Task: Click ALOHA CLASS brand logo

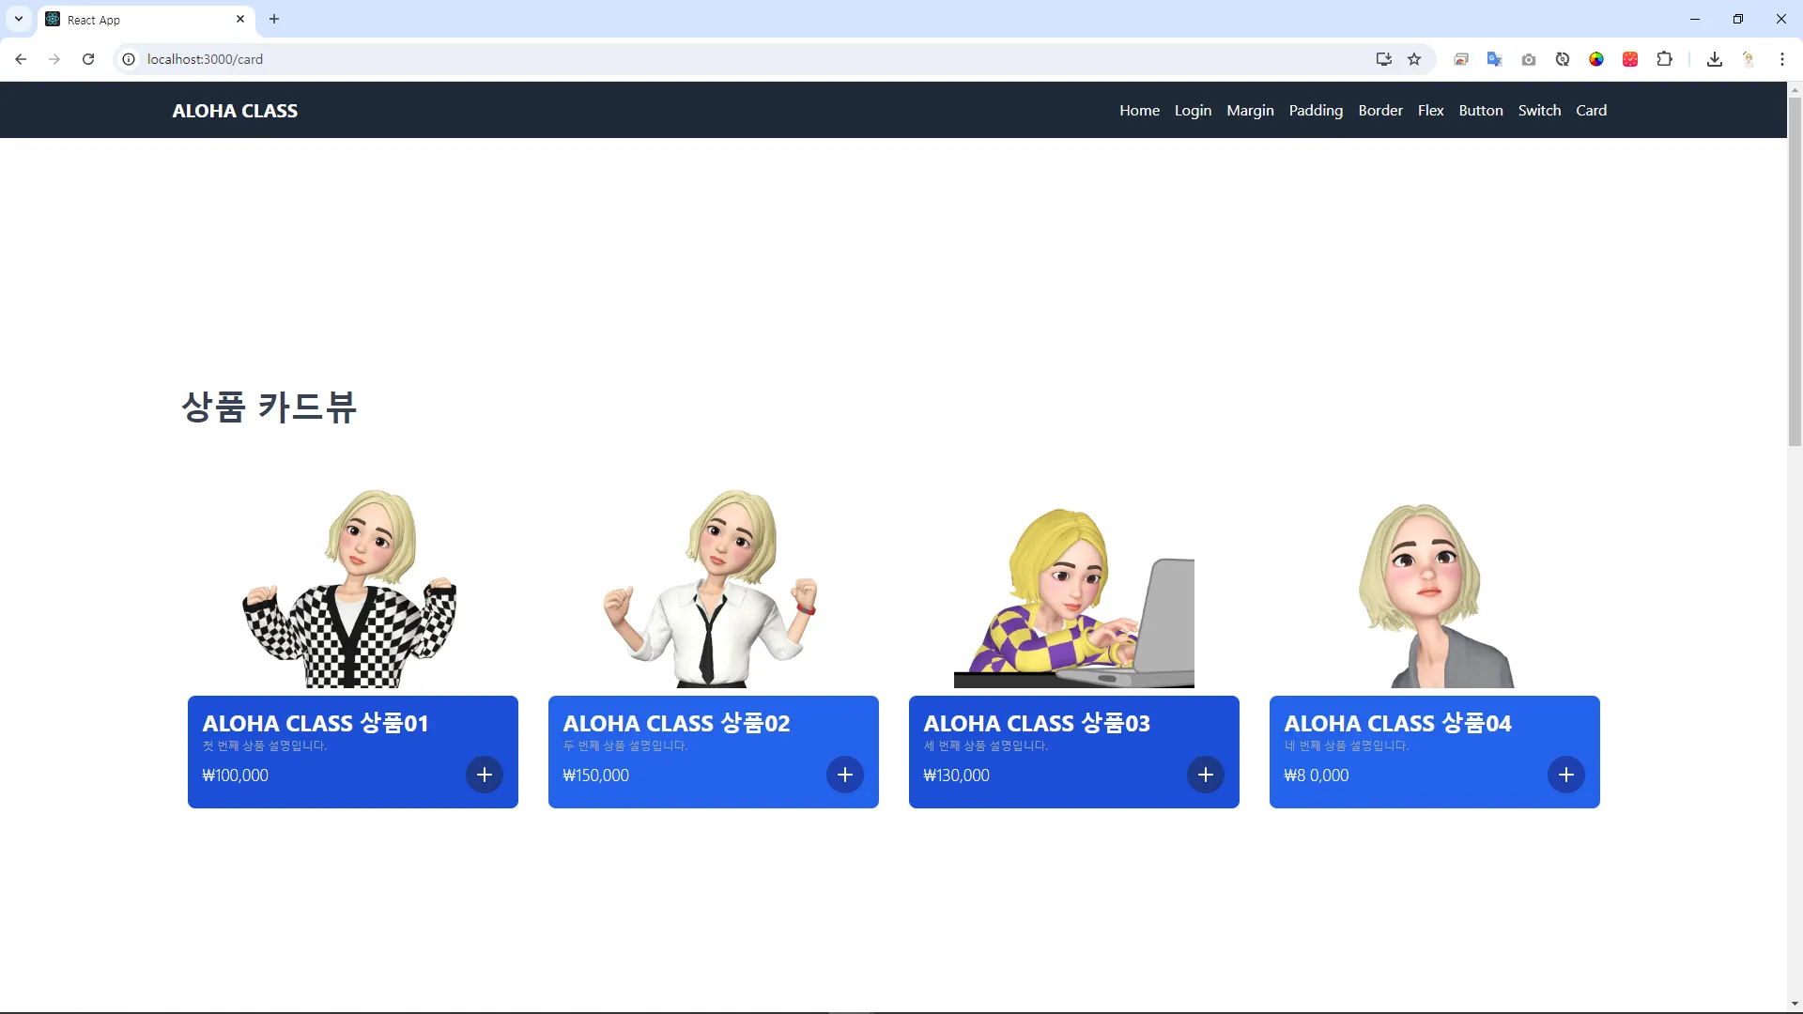Action: (x=235, y=111)
